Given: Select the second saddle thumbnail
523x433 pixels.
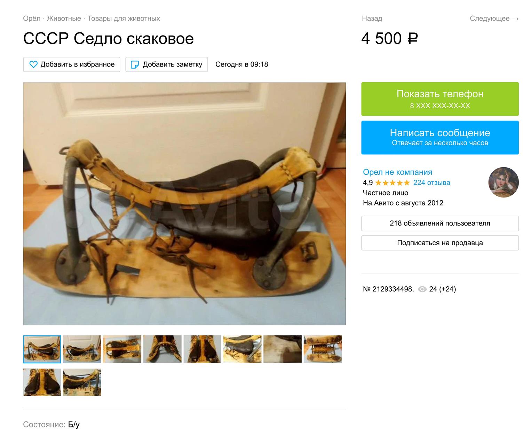Looking at the screenshot, I should click(82, 349).
